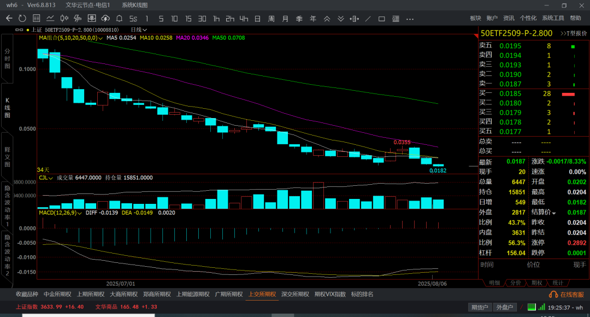Open the 系统工具 menu
The width and height of the screenshot is (590, 317).
pos(553,19)
